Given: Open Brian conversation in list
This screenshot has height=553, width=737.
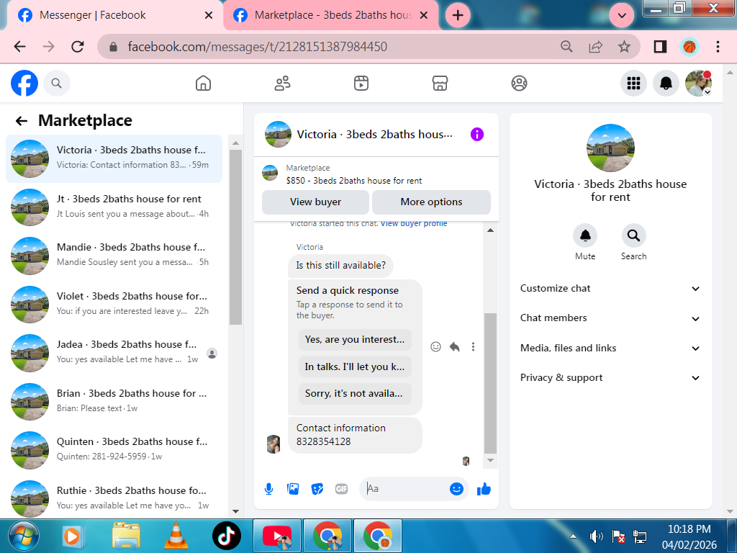Looking at the screenshot, I should (x=114, y=401).
